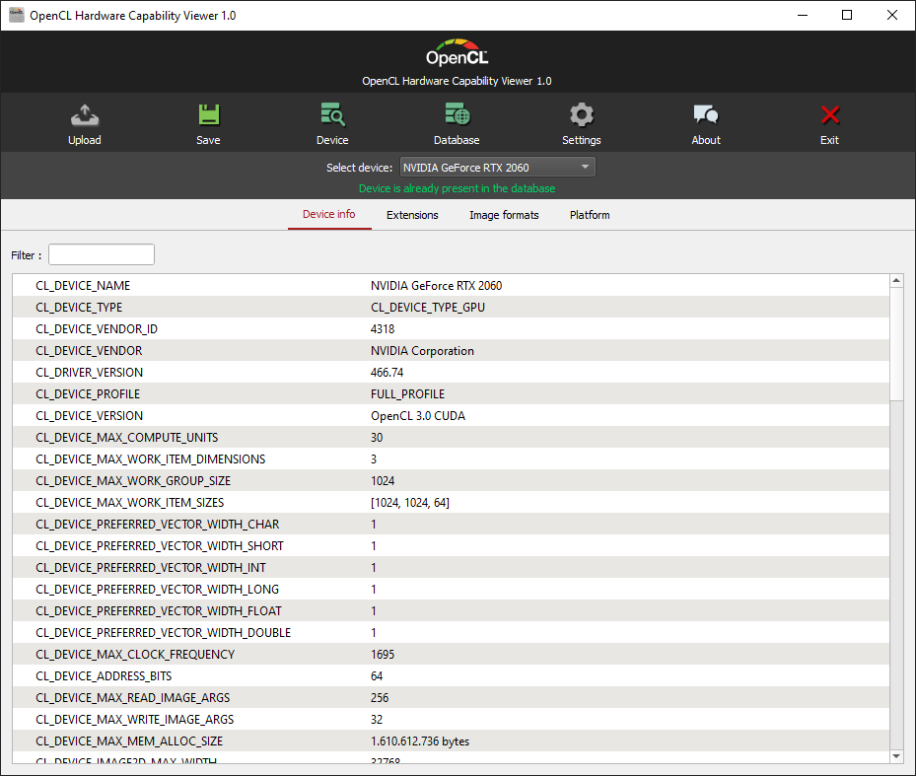The height and width of the screenshot is (776, 916).
Task: Click the 1695 clock frequency value
Action: 383,655
